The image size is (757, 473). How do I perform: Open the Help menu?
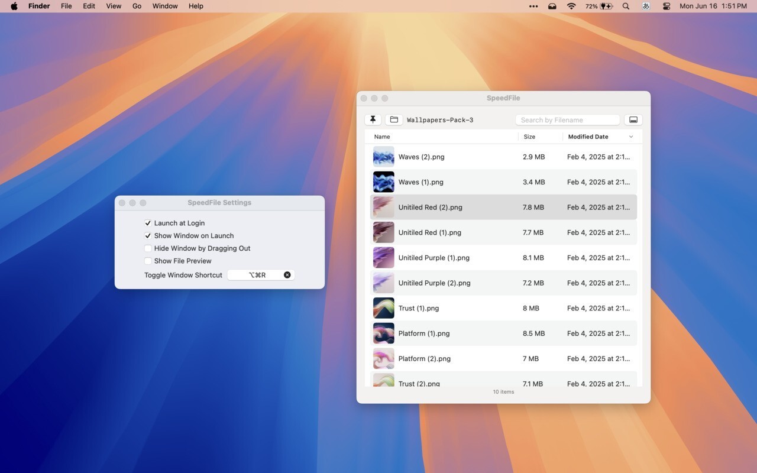[x=196, y=6]
